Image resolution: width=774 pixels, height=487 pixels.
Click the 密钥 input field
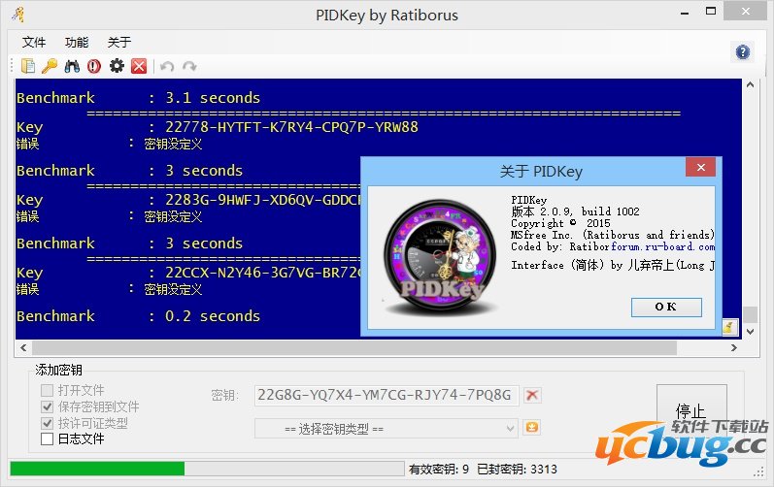(x=386, y=395)
